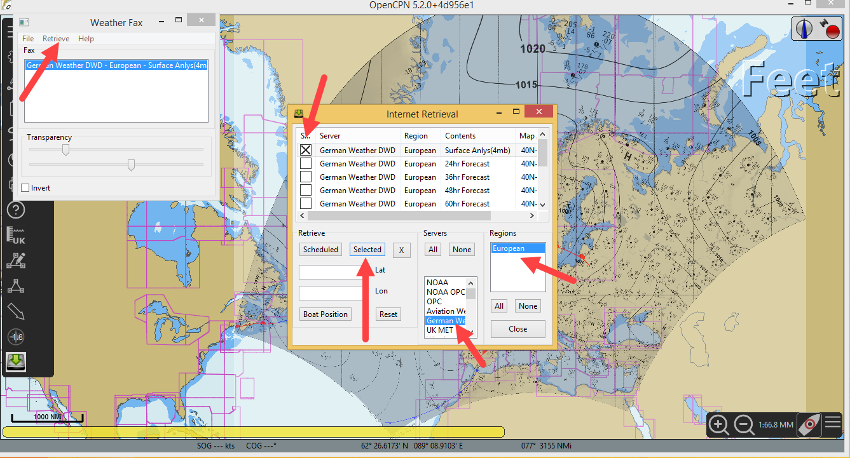Check the 24hr Forecast row checkbox
Image resolution: width=850 pixels, height=458 pixels.
306,164
